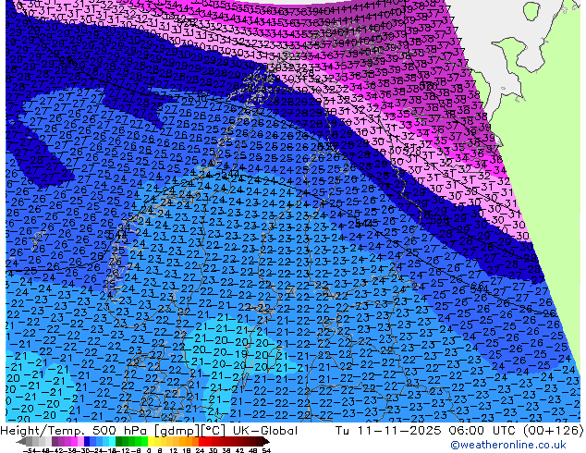Click the forecast date '11-11-2025'
586x453 pixels.
(399, 431)
